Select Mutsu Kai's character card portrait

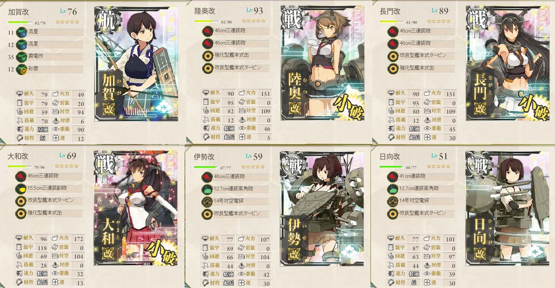[322, 63]
